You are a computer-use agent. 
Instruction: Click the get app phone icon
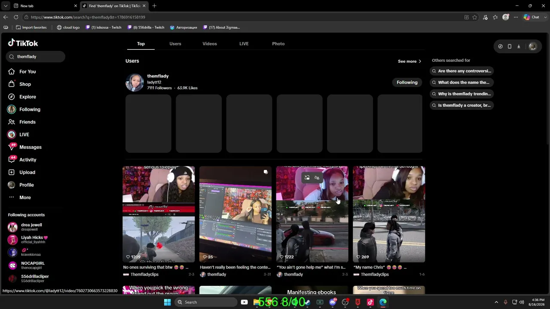509,46
